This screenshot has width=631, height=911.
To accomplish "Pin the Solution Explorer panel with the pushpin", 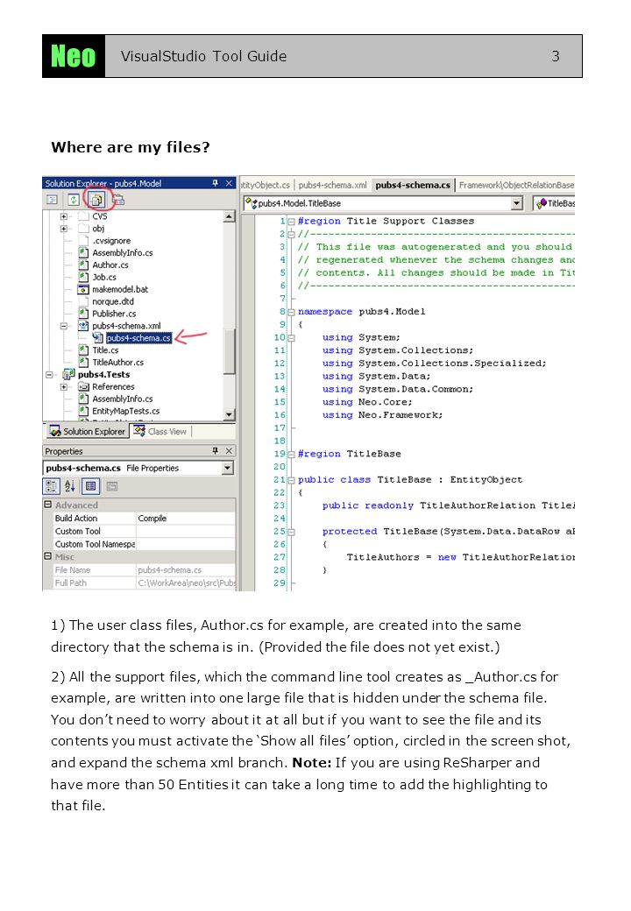I will click(x=215, y=183).
